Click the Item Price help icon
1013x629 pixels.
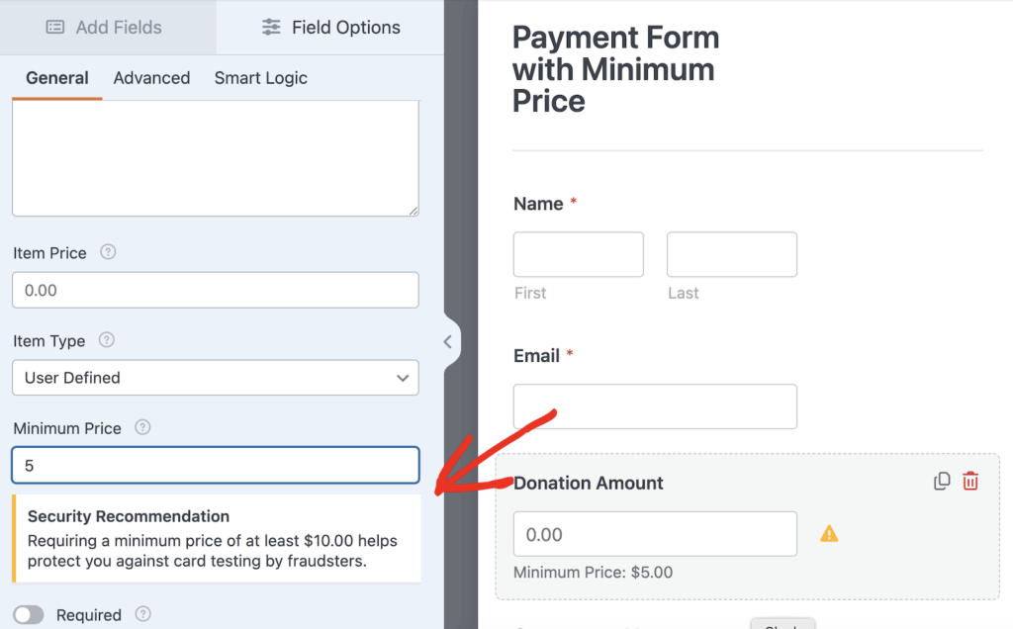(x=109, y=252)
